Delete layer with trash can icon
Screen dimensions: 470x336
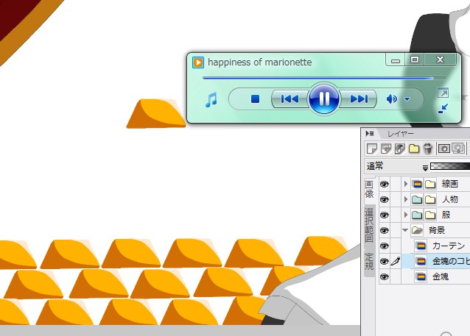coord(428,149)
